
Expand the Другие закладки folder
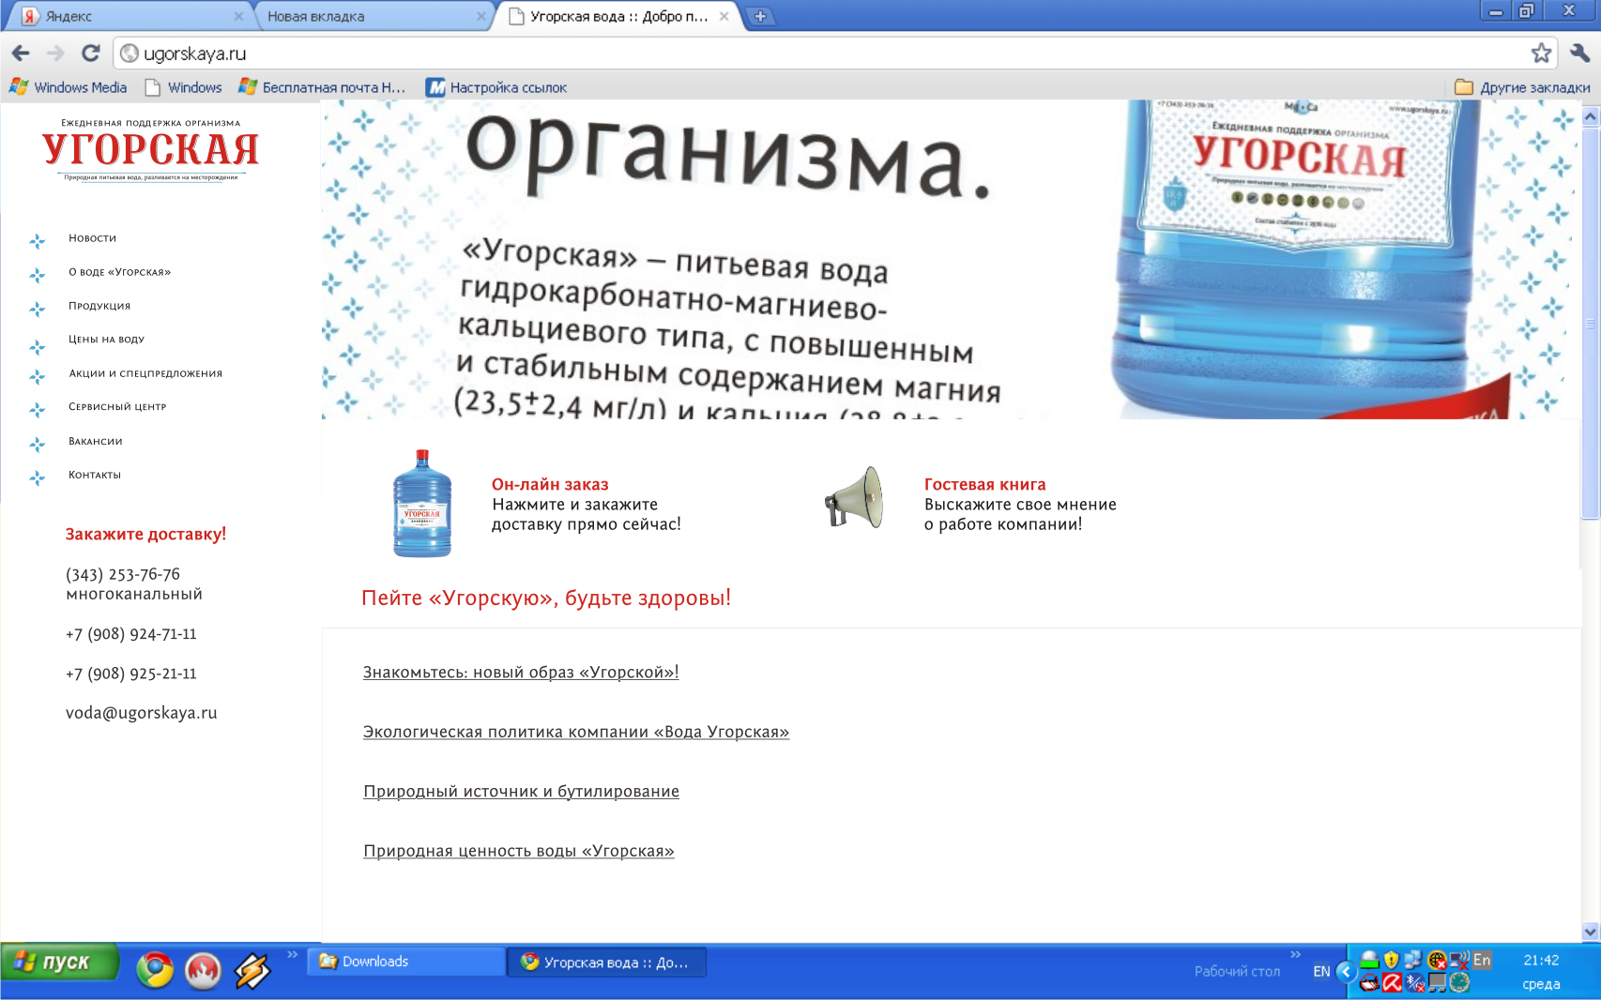1522,87
